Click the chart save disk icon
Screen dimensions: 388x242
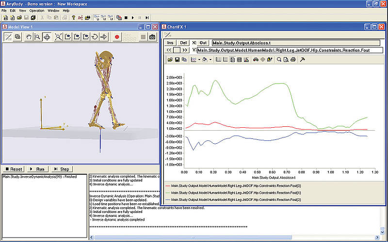pyautogui.click(x=177, y=60)
